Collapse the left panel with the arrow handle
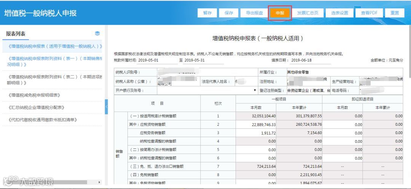Image resolution: width=411 pixels, height=189 pixels. click(106, 107)
